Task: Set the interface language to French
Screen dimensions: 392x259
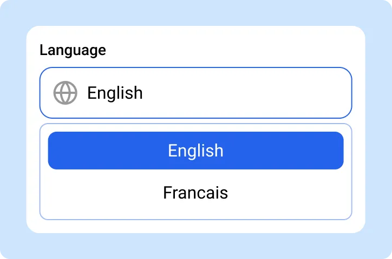Action: [x=195, y=193]
